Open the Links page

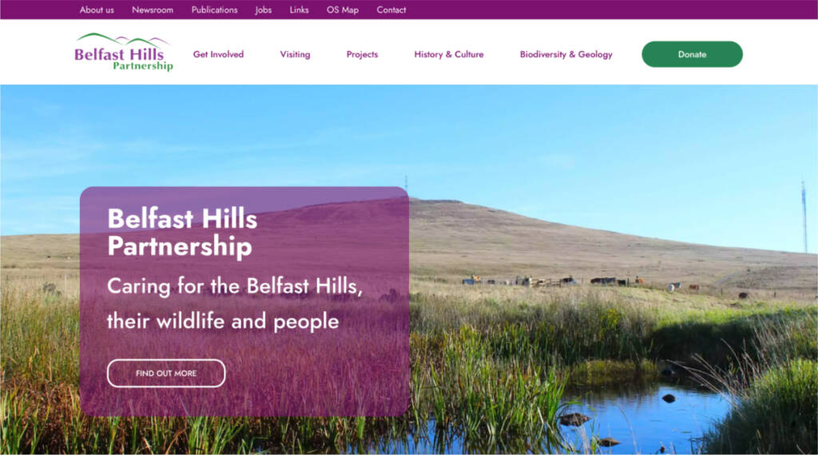[x=299, y=10]
